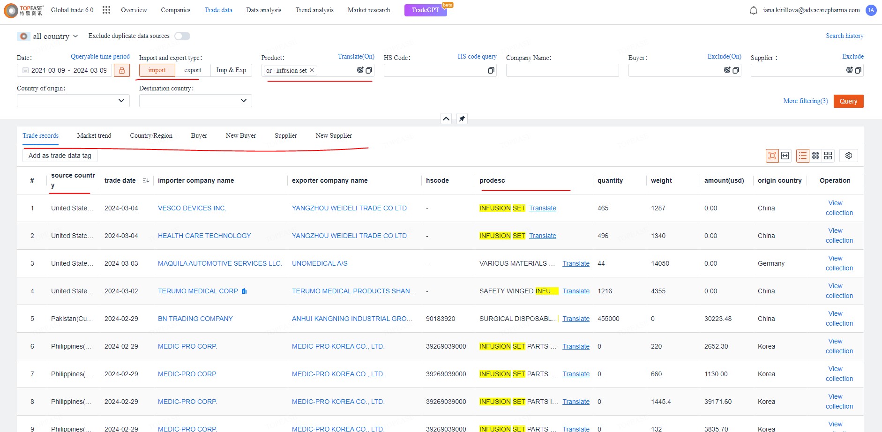Select the 'Imp & Exp' trade type option

click(231, 70)
